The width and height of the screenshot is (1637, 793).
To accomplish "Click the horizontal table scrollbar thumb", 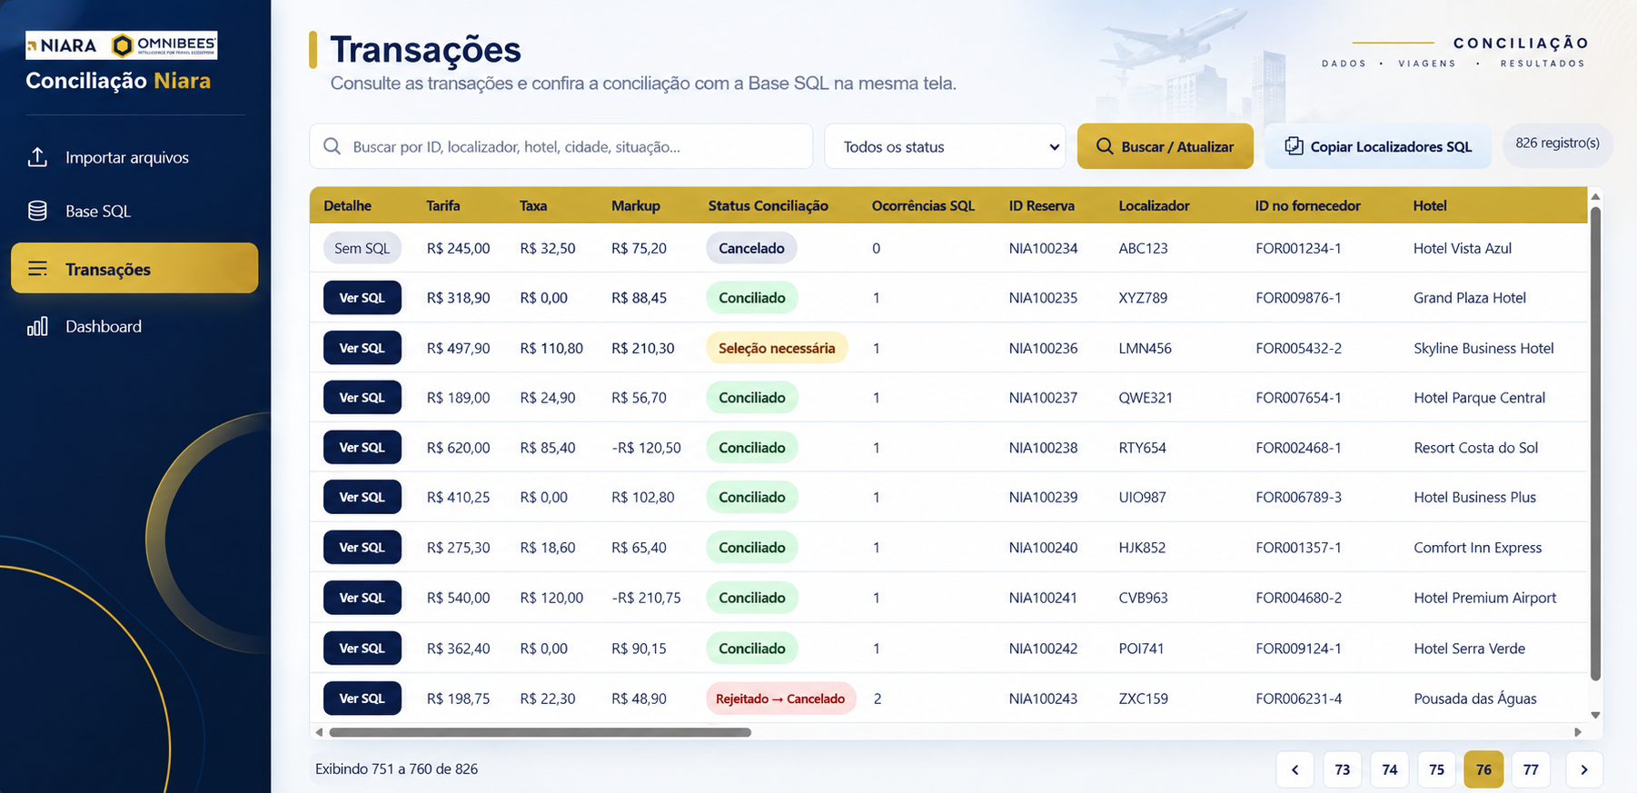I will tap(540, 732).
